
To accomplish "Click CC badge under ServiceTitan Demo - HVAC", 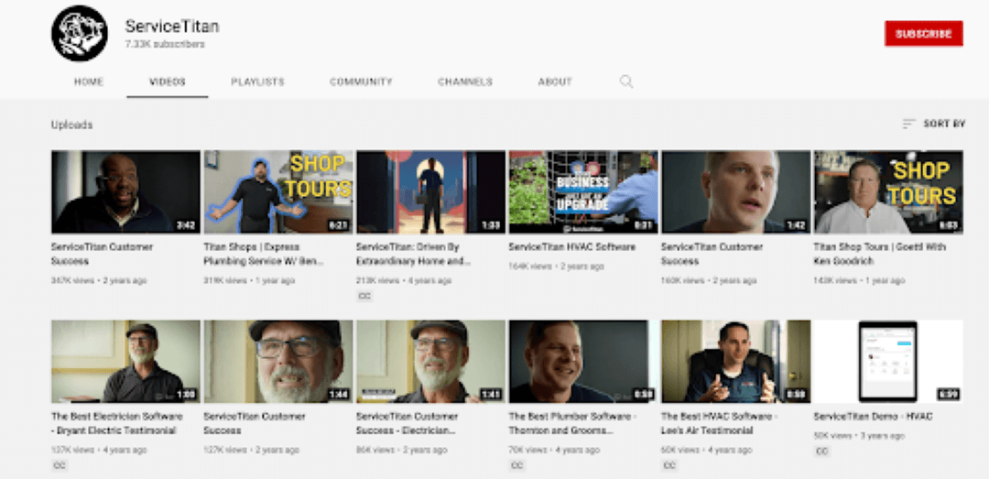I will click(x=821, y=452).
